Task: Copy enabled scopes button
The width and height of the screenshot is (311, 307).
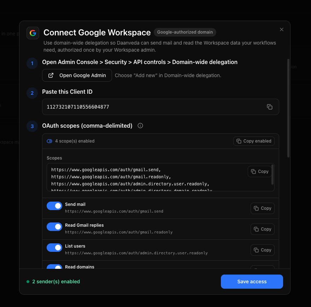Action: pos(254,141)
